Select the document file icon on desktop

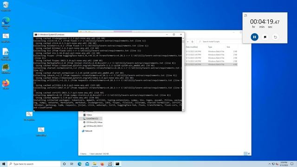(x=6, y=54)
